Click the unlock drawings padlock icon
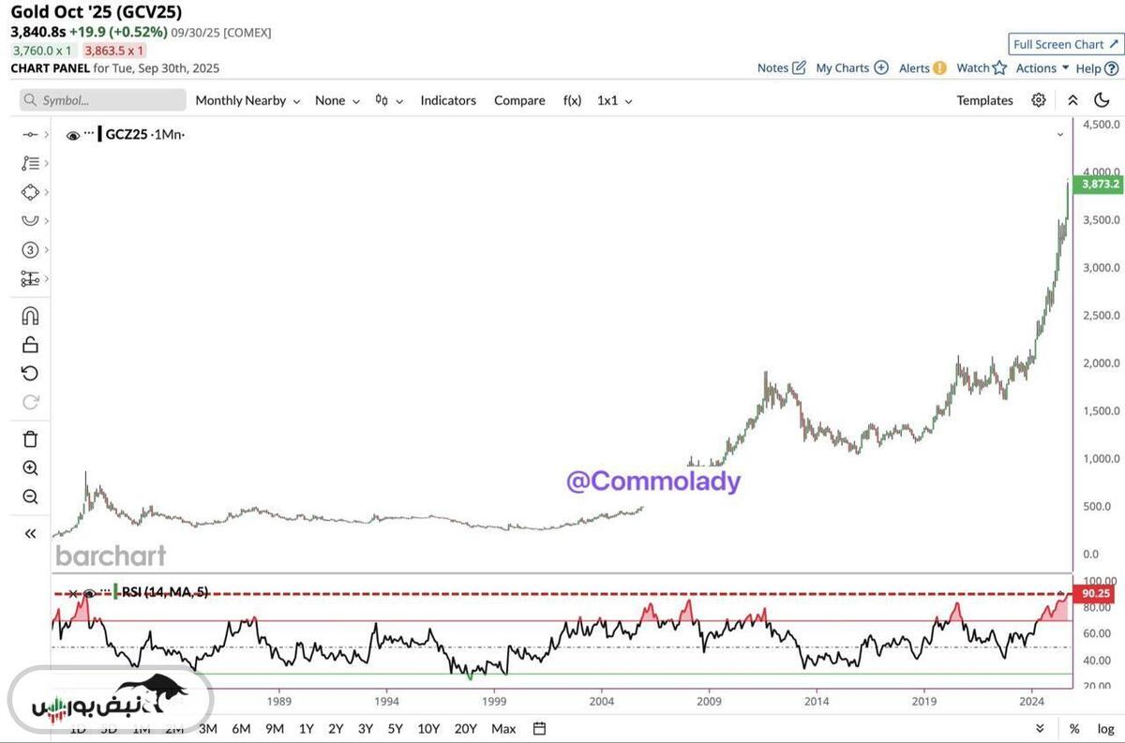1125x743 pixels. point(30,345)
